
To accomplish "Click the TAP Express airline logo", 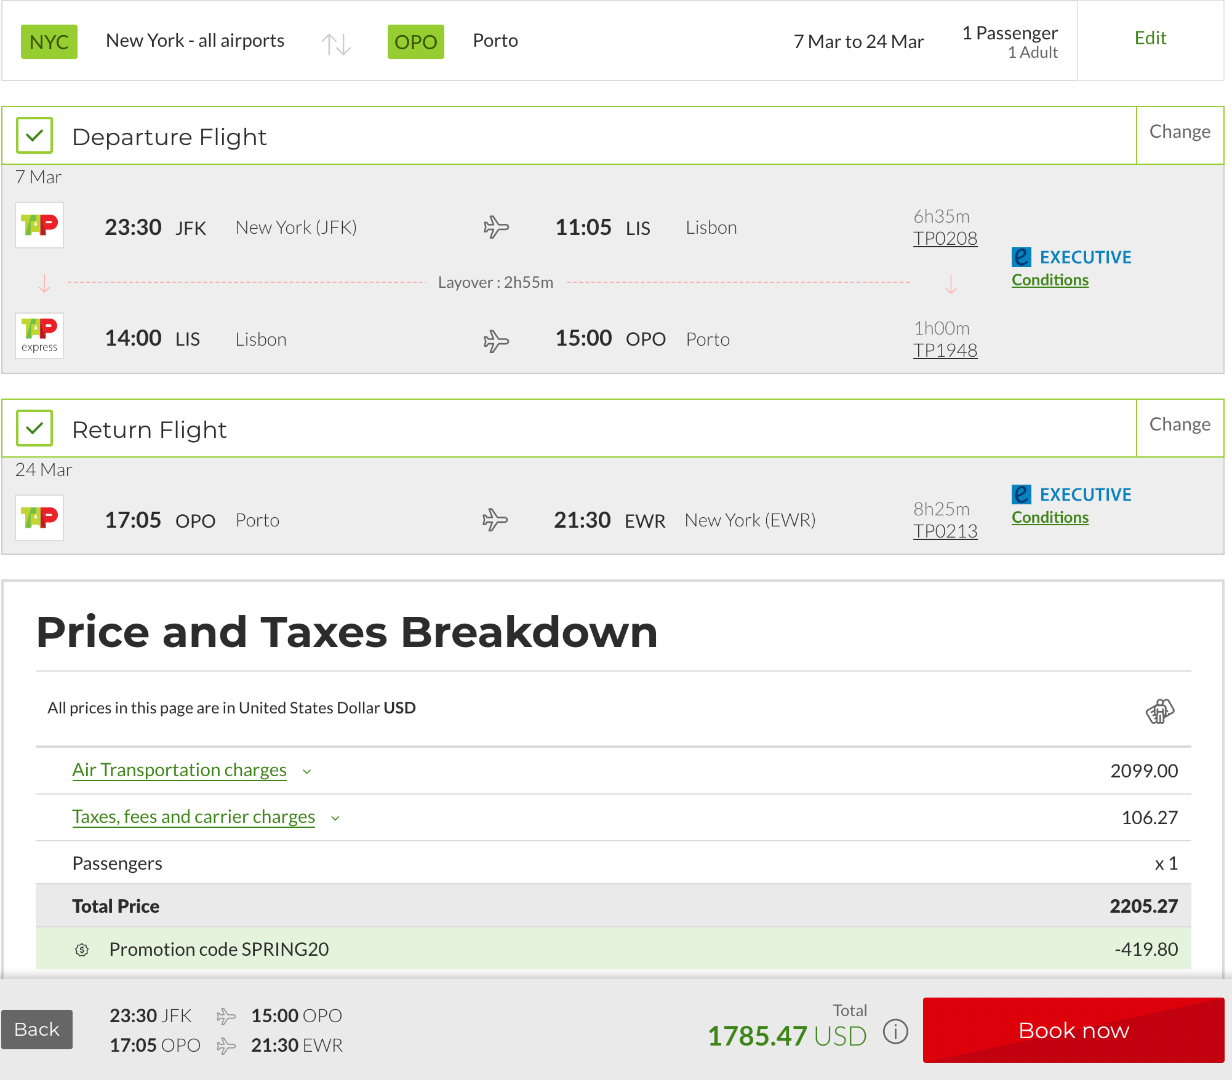I will (x=39, y=336).
